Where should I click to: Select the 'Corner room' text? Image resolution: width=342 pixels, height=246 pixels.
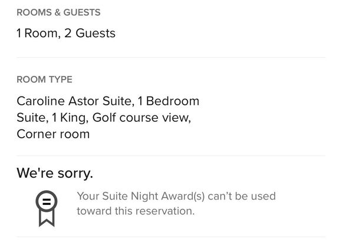(x=53, y=134)
